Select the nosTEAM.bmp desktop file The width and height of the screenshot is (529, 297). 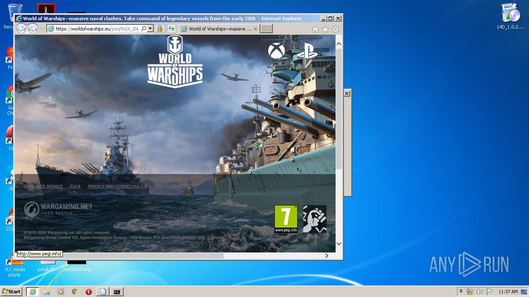tap(77, 266)
